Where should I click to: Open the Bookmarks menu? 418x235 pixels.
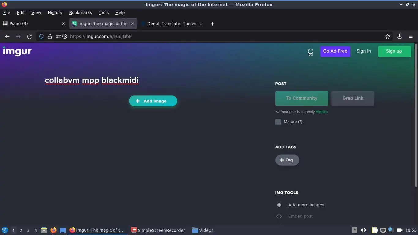tap(80, 13)
